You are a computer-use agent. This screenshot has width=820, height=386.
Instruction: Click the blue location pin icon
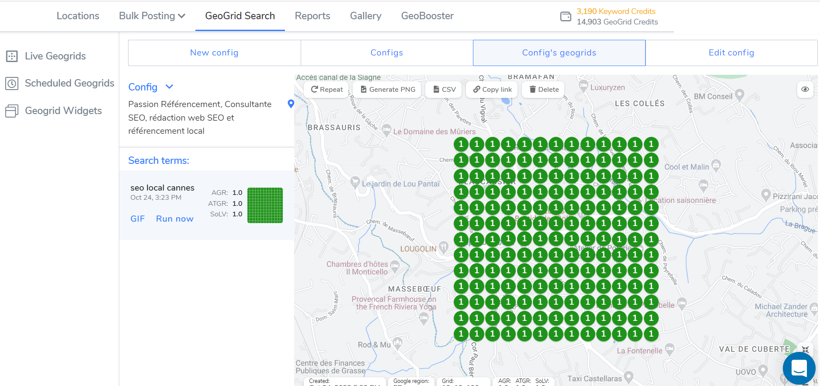pos(291,104)
